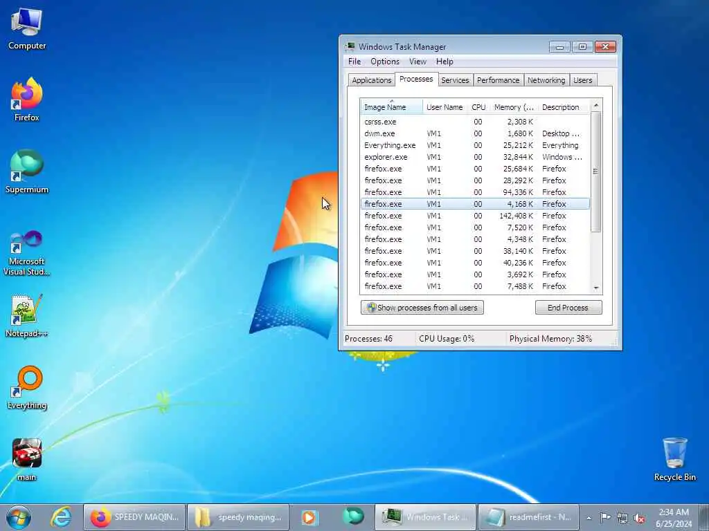709x531 pixels.
Task: Open the Computer desktop icon
Action: pos(27,28)
